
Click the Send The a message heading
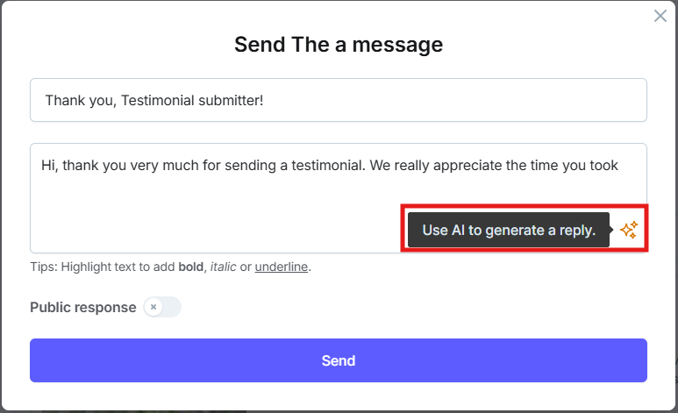339,45
